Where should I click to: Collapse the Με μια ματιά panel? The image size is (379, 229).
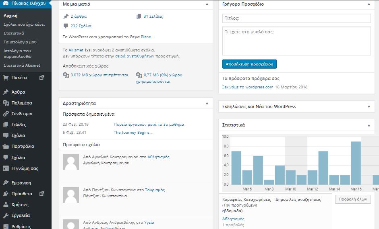pyautogui.click(x=207, y=4)
